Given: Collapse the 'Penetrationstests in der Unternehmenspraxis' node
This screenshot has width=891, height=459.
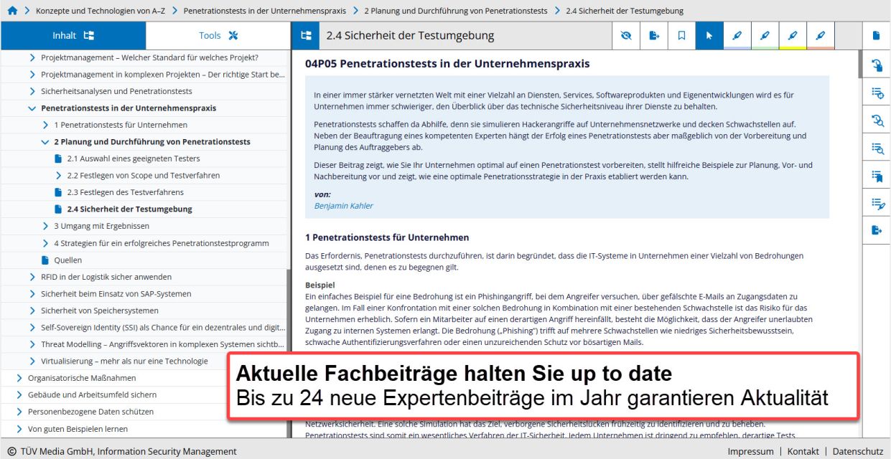Looking at the screenshot, I should click(x=32, y=108).
